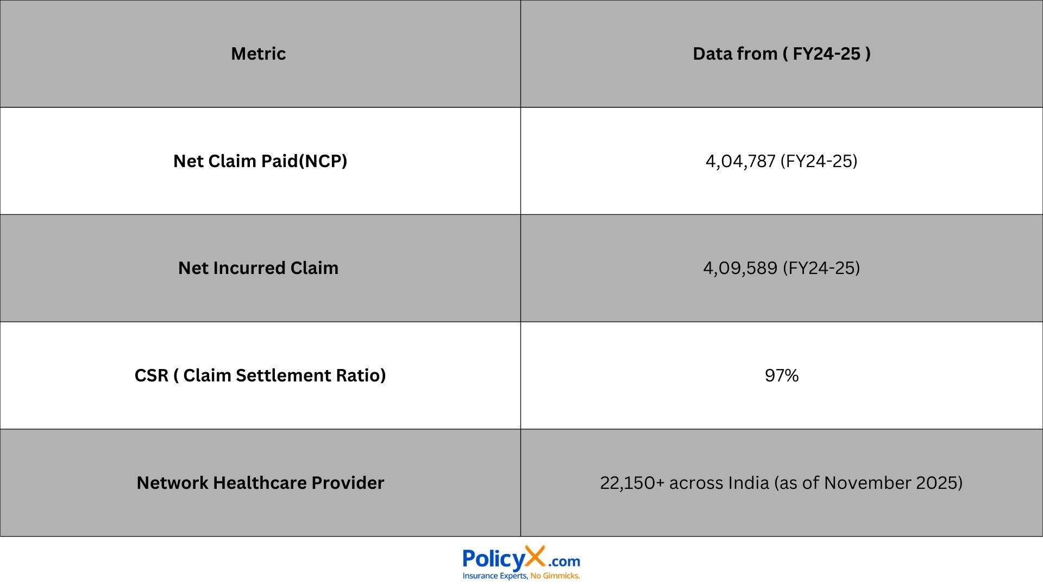Click the 'Net Claim Paid(NCP)' row label
1043x586 pixels.
[x=260, y=161]
